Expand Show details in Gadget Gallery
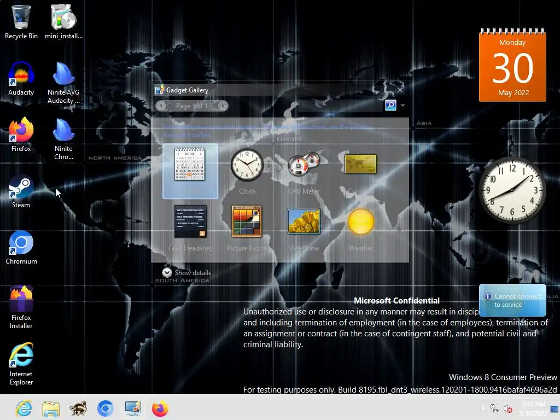560x420 pixels. [186, 272]
